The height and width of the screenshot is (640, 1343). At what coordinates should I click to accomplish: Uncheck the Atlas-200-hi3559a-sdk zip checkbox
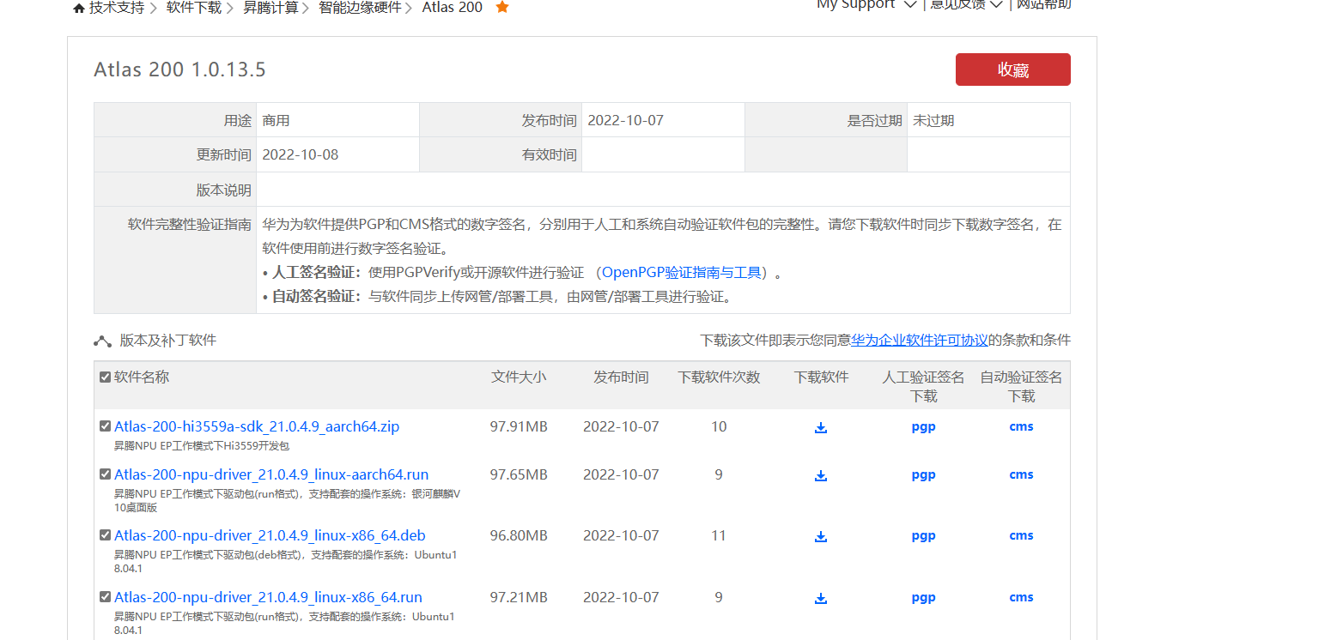click(105, 426)
